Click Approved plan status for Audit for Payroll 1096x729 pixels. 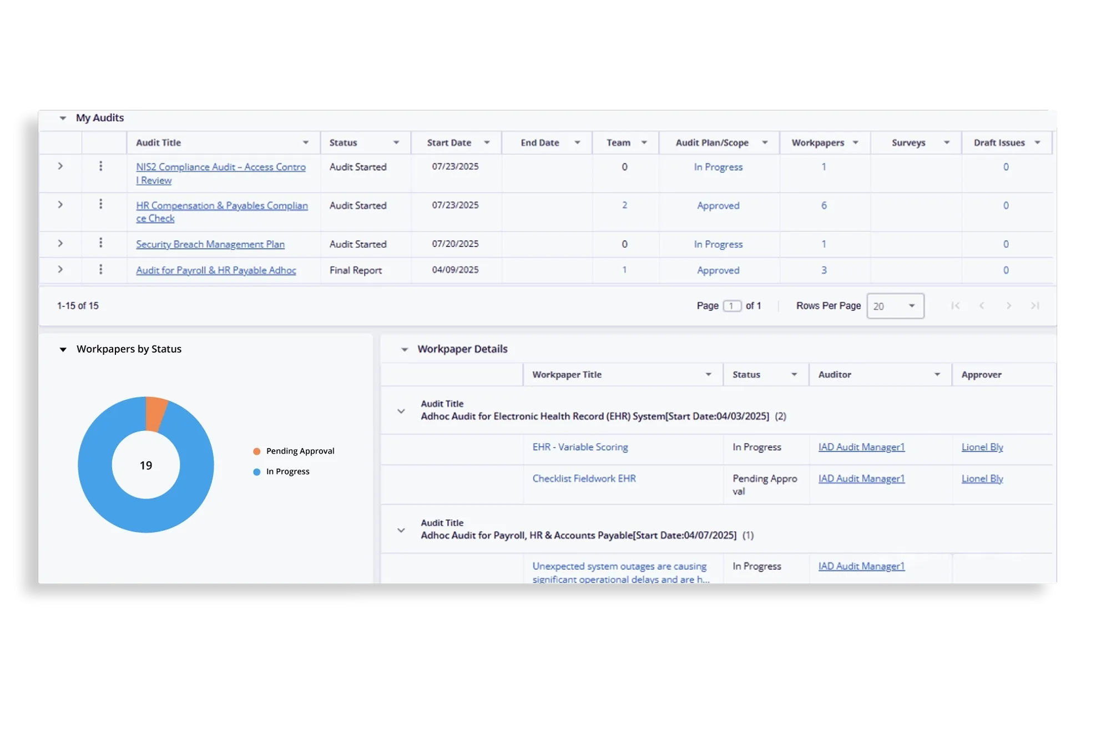[x=718, y=270]
